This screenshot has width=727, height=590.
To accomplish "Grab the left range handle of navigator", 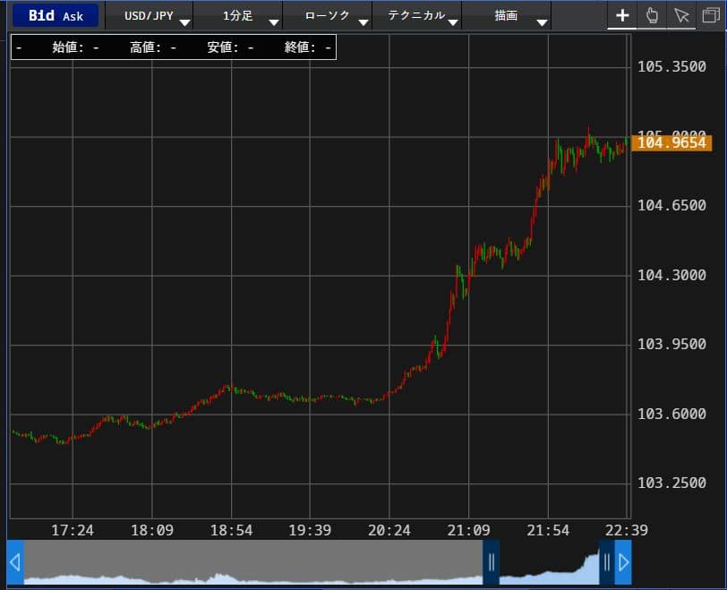I will (x=492, y=562).
